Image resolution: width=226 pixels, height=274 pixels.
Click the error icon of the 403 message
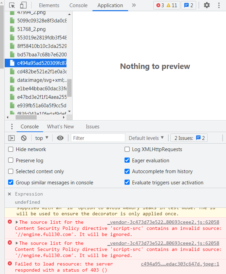pyautogui.click(x=10, y=263)
